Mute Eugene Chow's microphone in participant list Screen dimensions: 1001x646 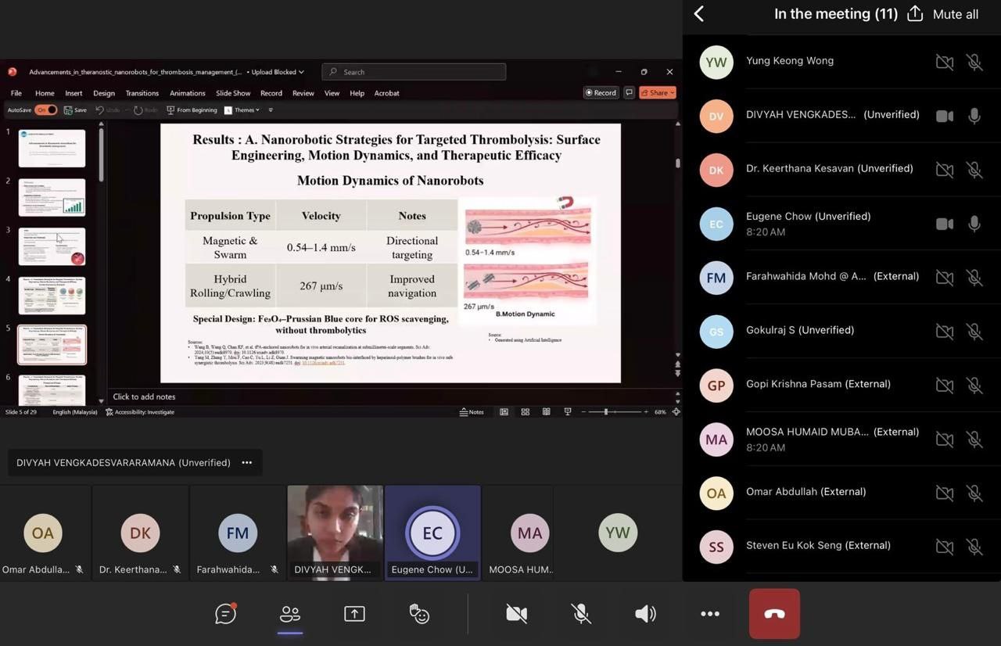point(974,224)
